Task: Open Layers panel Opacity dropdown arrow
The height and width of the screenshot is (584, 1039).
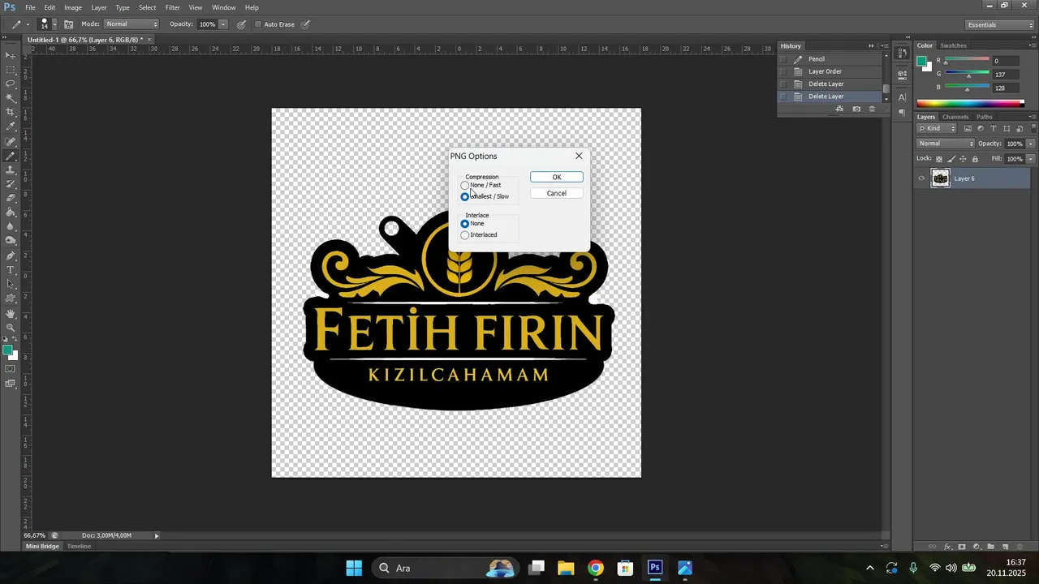Action: [x=1031, y=144]
